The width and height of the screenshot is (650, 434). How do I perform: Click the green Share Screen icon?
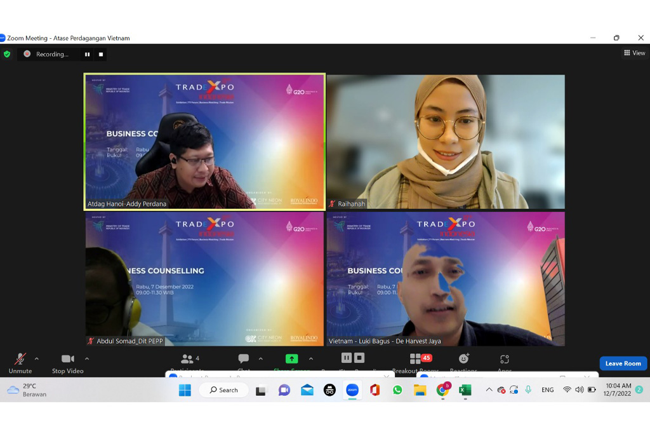(x=291, y=359)
